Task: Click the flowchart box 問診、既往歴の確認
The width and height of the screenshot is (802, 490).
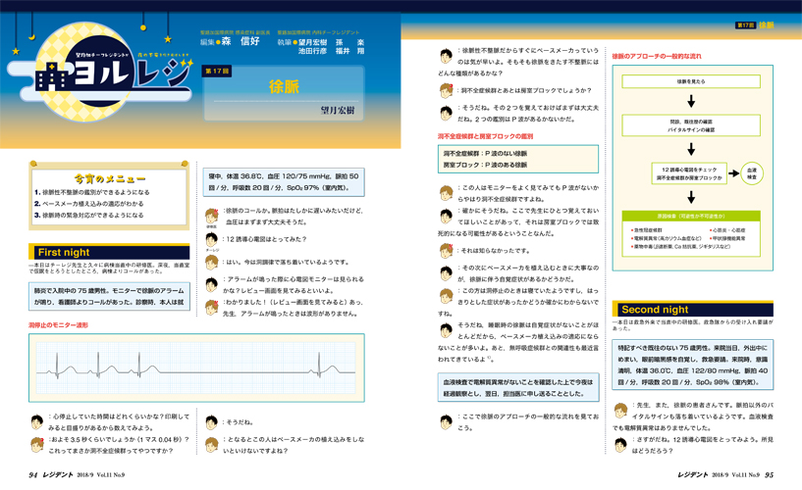Action: coord(691,125)
